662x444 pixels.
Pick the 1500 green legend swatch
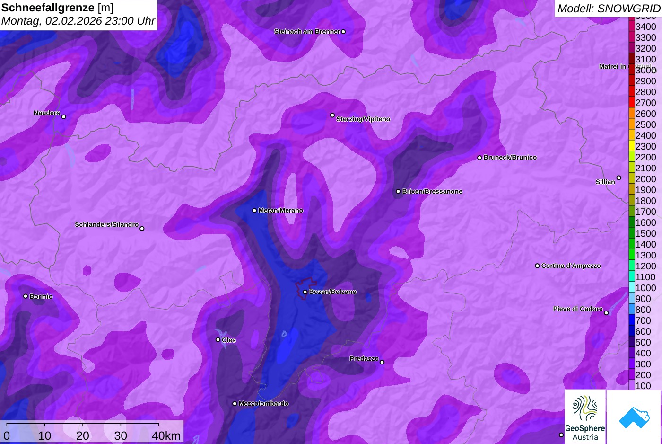[x=632, y=233]
